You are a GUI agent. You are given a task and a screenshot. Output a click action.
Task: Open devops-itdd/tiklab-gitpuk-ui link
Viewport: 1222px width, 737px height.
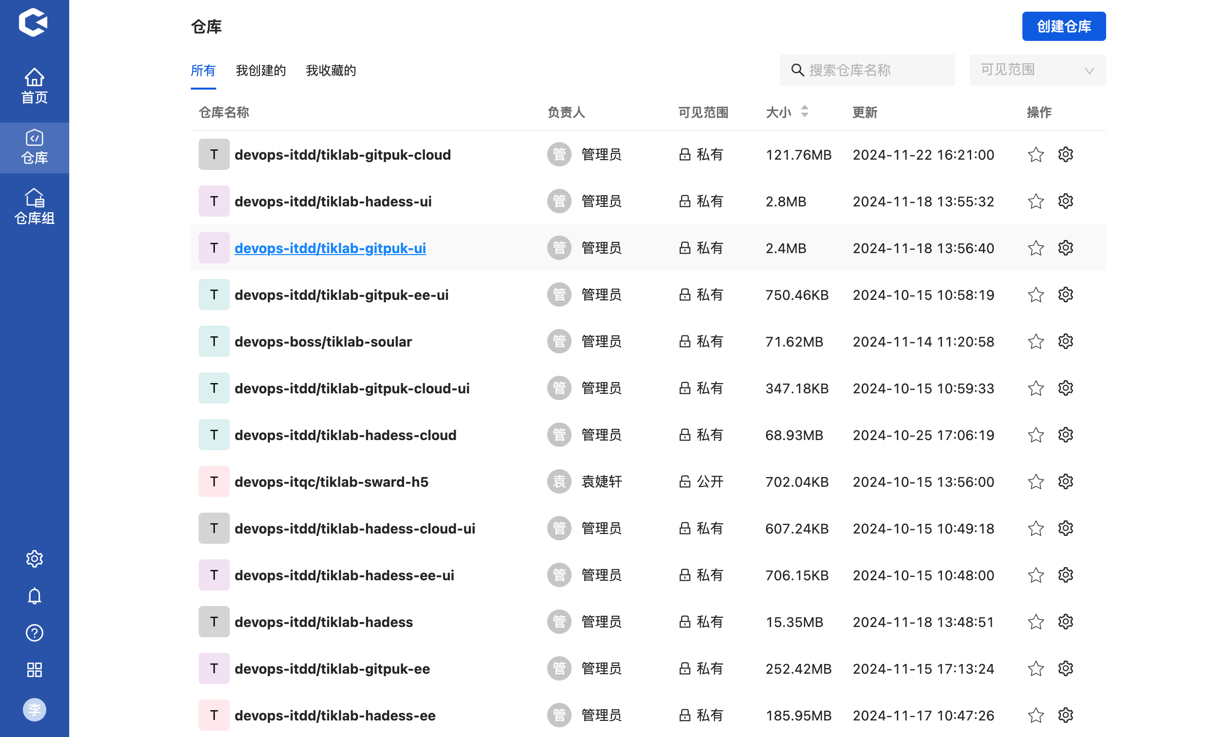(x=330, y=248)
